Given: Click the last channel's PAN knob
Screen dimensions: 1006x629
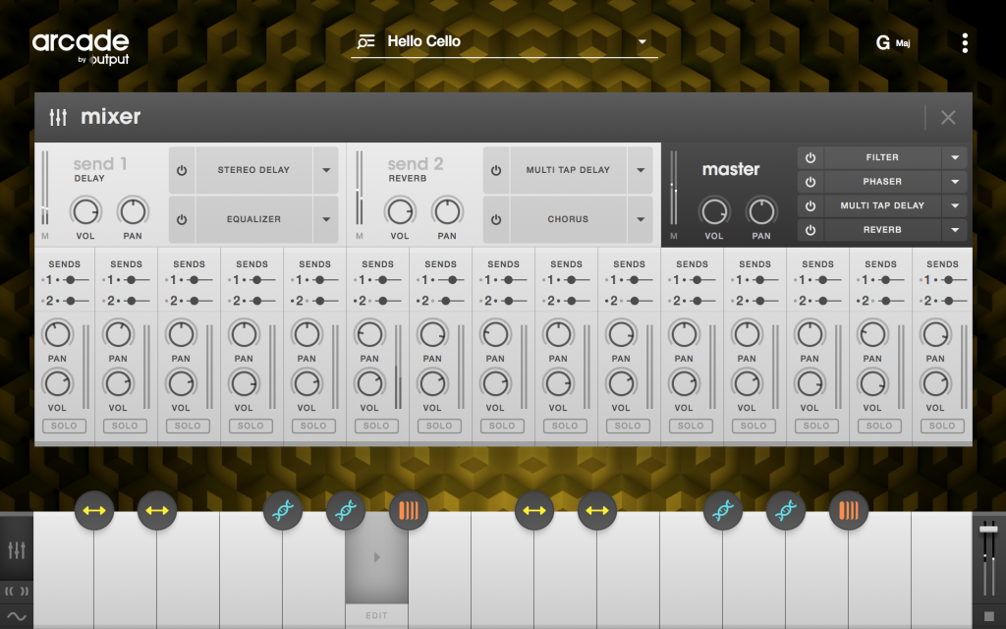Looking at the screenshot, I should [x=935, y=334].
